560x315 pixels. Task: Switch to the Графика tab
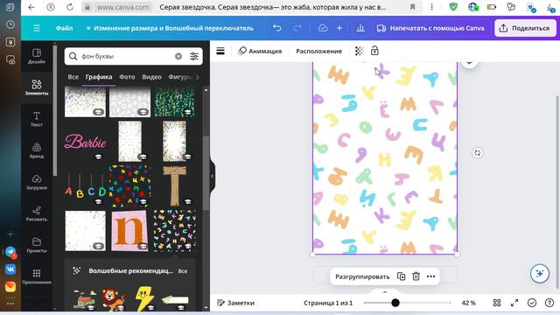pyautogui.click(x=99, y=77)
